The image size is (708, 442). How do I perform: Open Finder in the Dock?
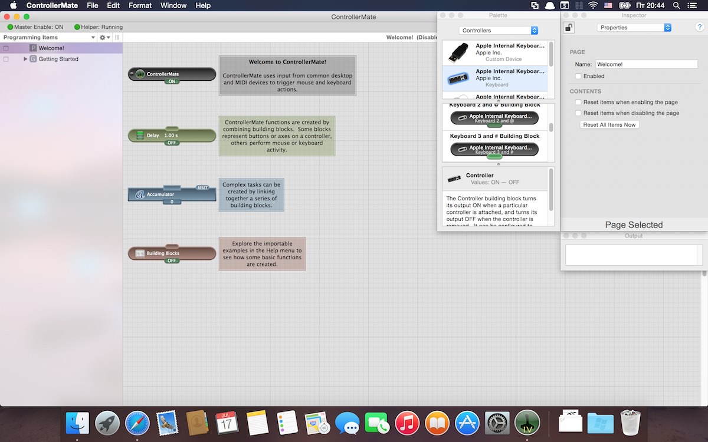77,423
